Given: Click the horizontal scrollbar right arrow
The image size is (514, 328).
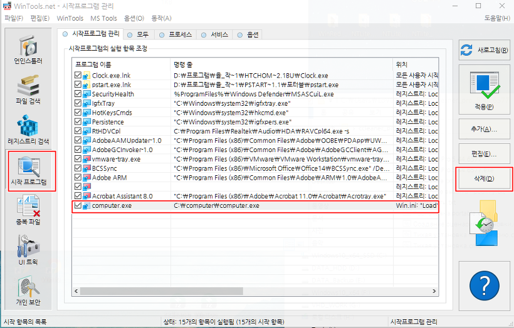Looking at the screenshot, I should pyautogui.click(x=434, y=291).
